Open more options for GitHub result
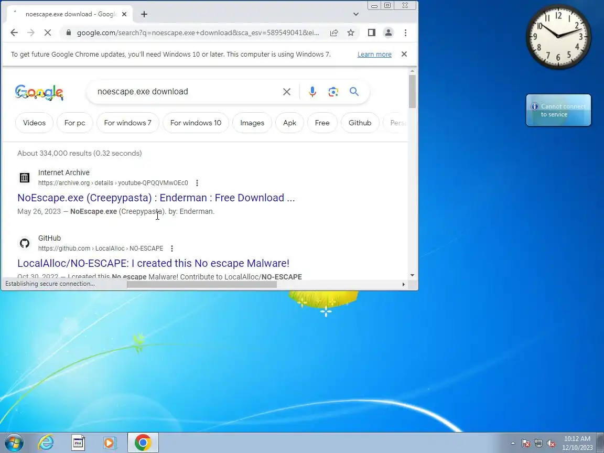 coord(172,249)
